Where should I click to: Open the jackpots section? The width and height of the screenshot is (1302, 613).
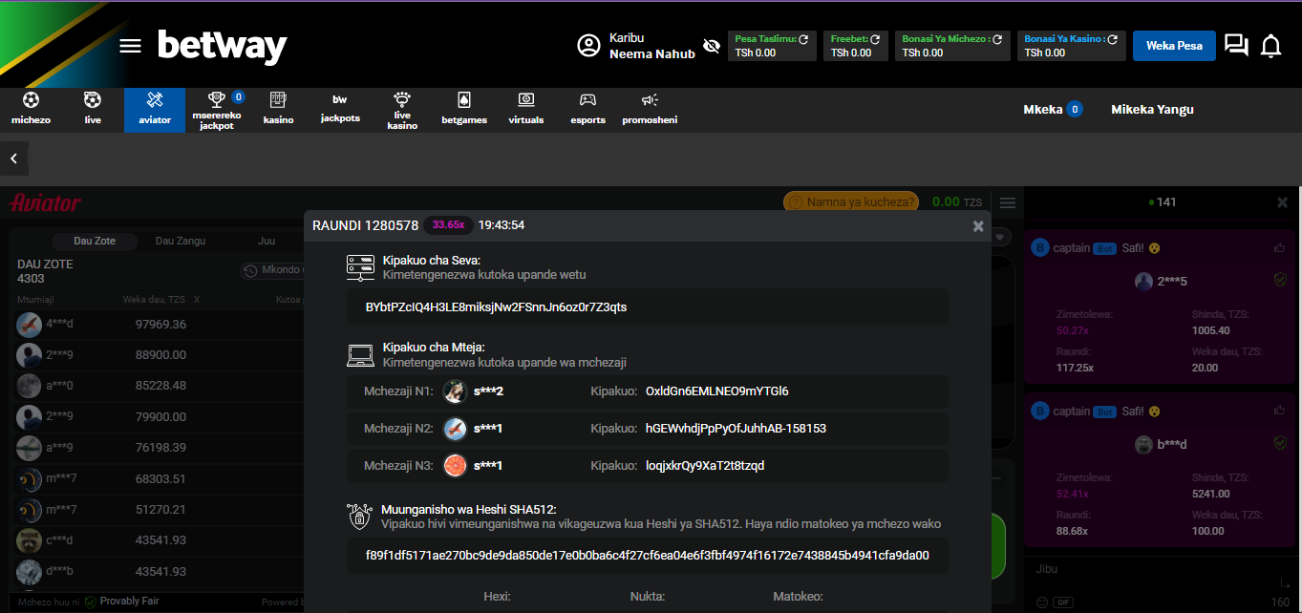(340, 110)
